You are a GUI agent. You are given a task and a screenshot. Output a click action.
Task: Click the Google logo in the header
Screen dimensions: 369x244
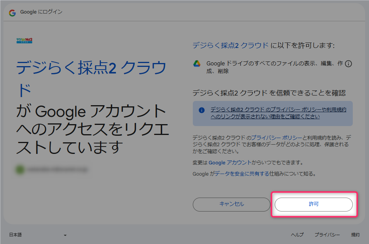[x=12, y=13]
